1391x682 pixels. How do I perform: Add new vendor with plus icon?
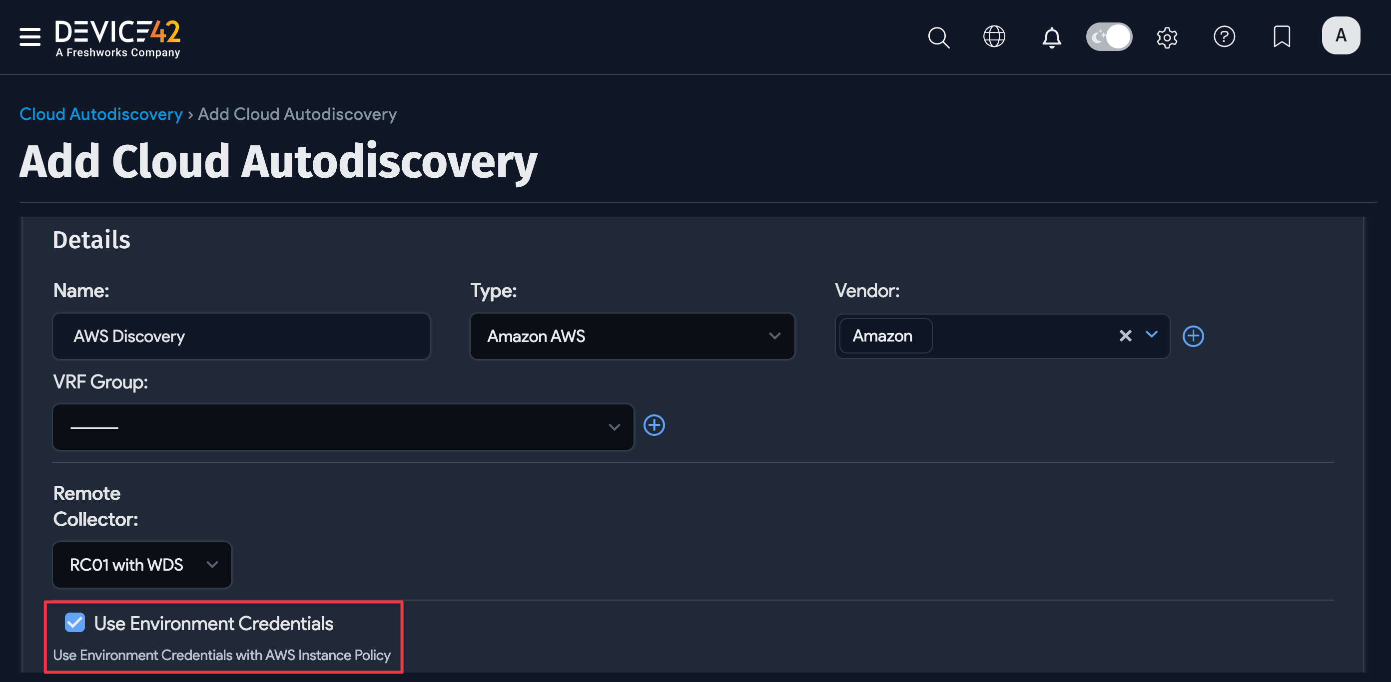[1193, 336]
